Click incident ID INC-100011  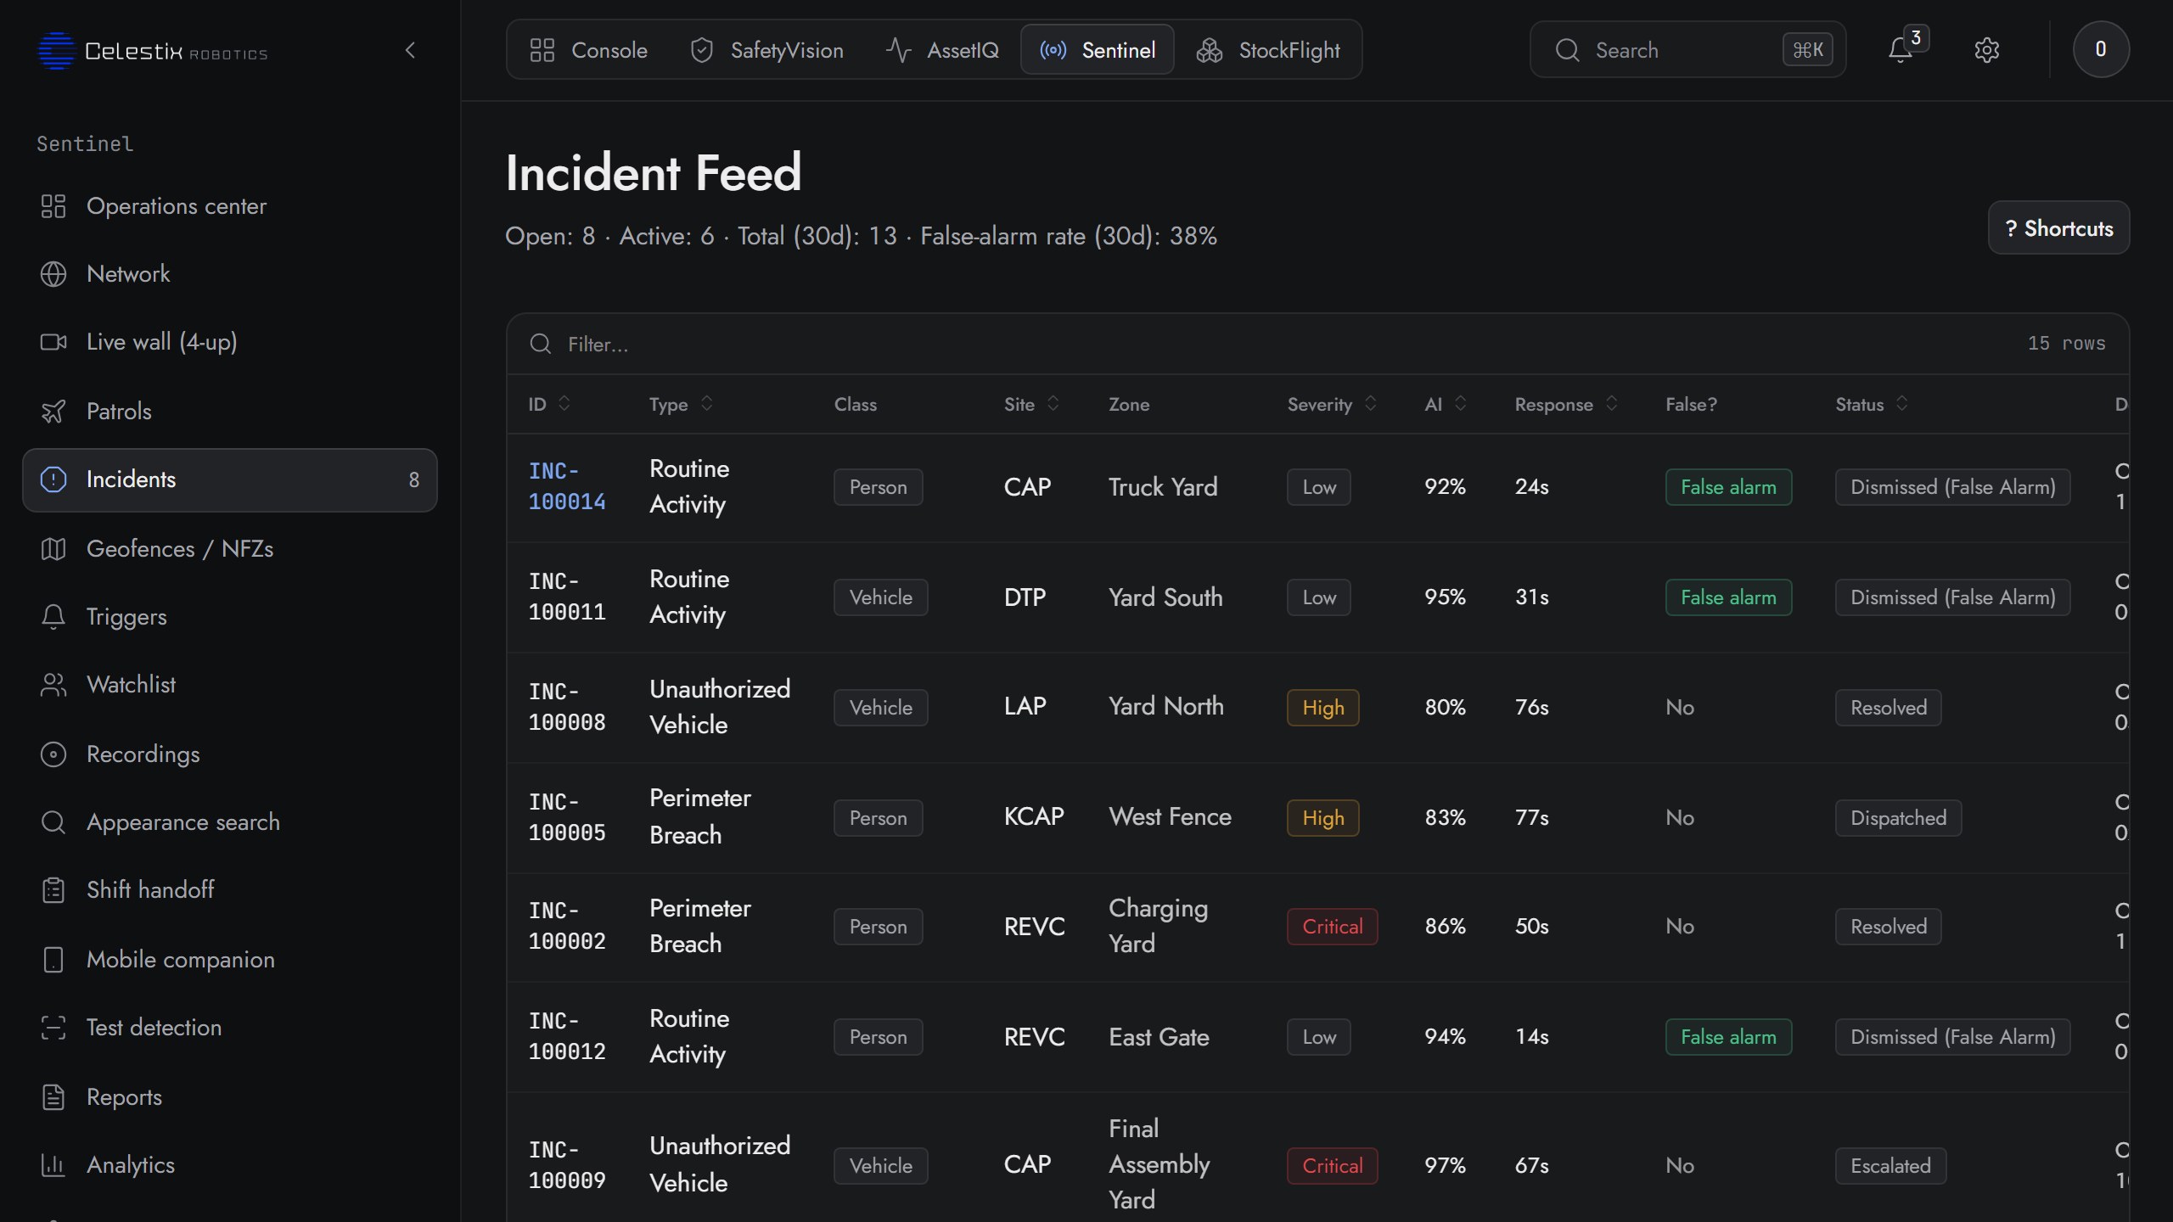pyautogui.click(x=567, y=597)
